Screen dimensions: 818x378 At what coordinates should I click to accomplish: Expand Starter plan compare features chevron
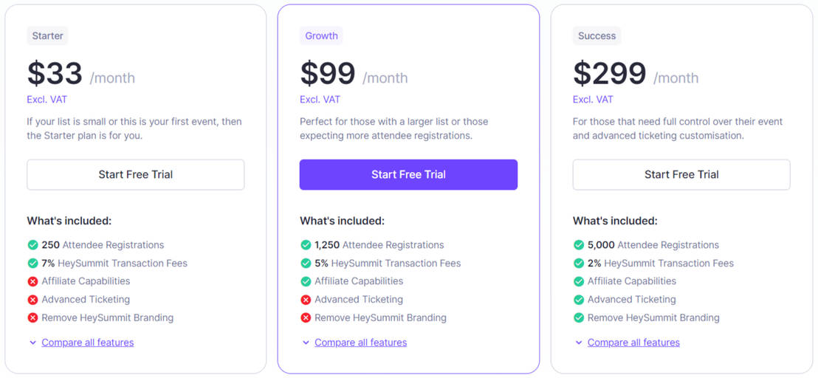[32, 343]
